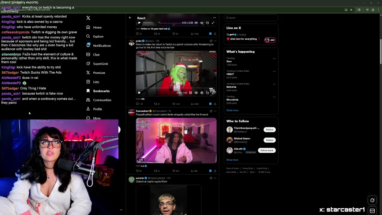Open the React header three-dot menu
Viewport: 382px width, 215px height.
(x=214, y=18)
